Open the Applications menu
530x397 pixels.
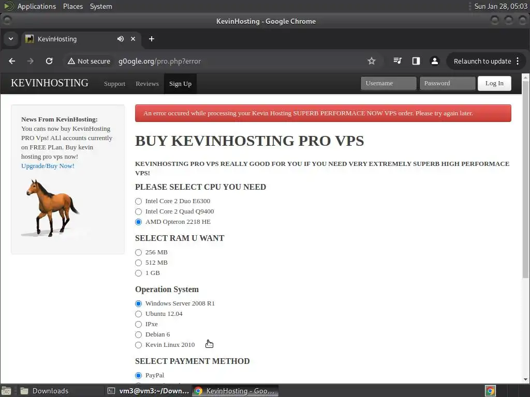pyautogui.click(x=37, y=6)
